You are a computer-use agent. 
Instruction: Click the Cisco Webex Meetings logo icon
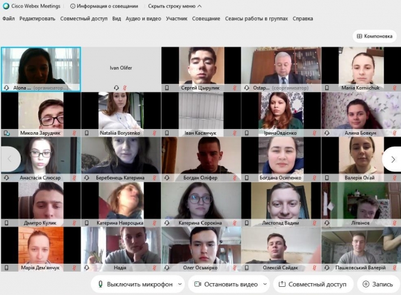coord(6,6)
